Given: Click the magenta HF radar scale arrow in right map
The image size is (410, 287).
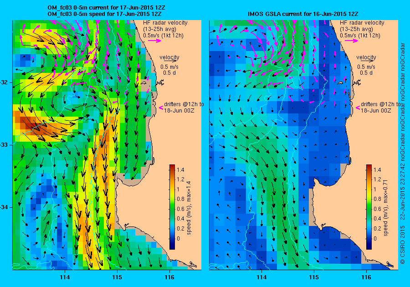Looking at the screenshot, I should tap(351, 41).
